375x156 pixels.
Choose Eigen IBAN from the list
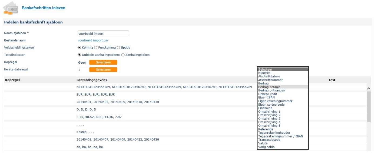(266, 98)
